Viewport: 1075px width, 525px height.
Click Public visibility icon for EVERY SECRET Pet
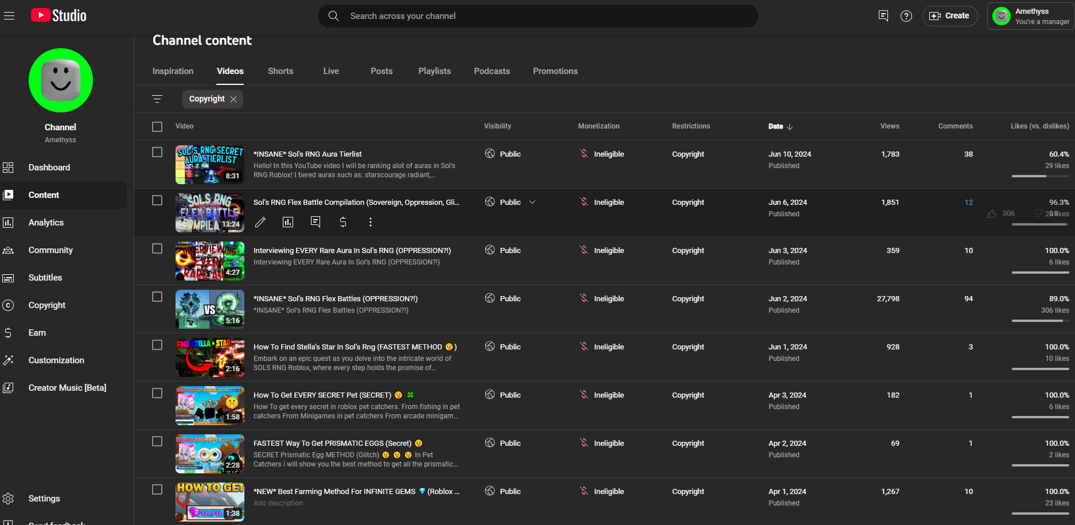[490, 395]
